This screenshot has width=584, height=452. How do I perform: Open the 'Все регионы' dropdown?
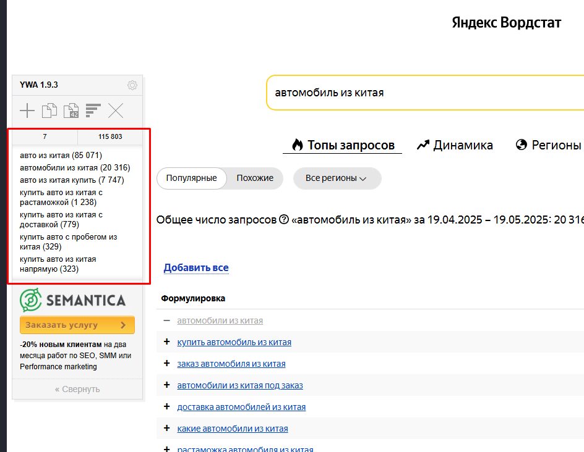click(337, 178)
